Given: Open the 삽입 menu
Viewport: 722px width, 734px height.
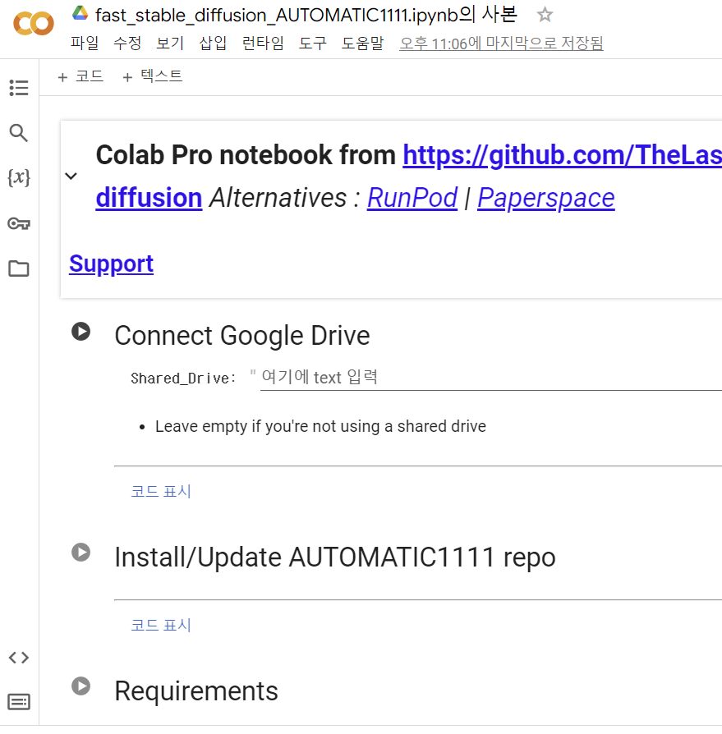Looking at the screenshot, I should point(213,43).
